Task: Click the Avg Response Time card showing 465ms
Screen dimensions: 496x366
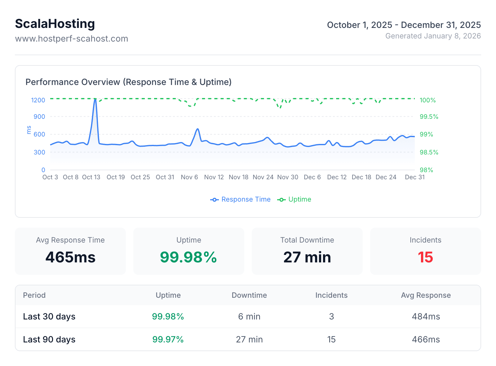Action: pos(70,251)
